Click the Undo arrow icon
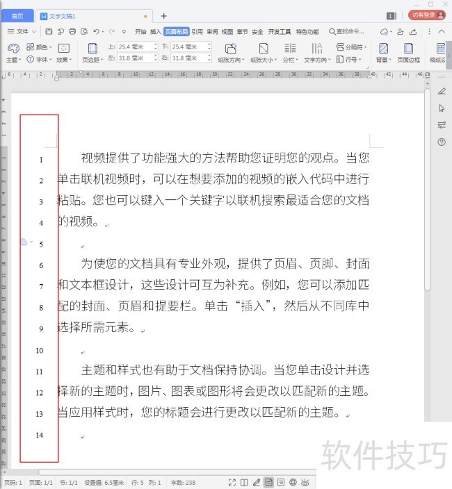This screenshot has width=452, height=489. coord(96,31)
